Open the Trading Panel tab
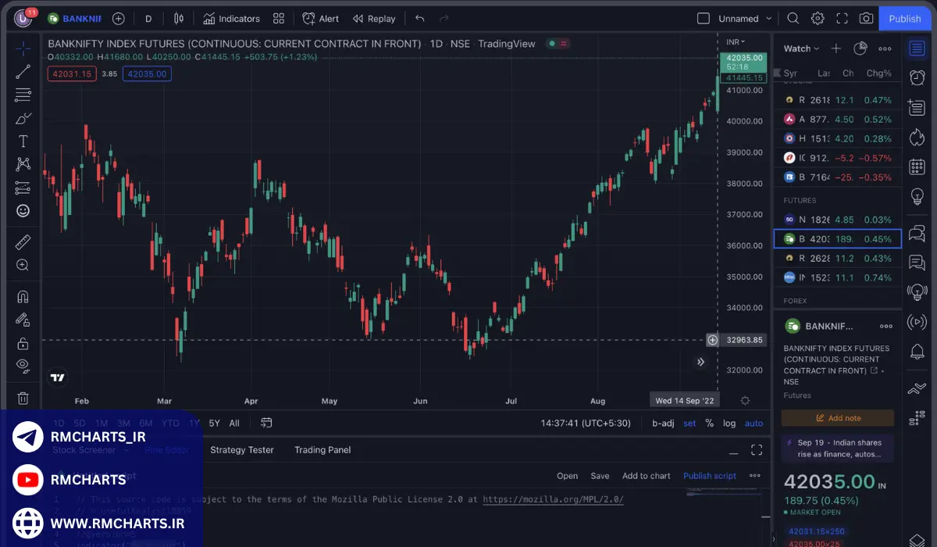Image resolution: width=937 pixels, height=547 pixels. [322, 449]
